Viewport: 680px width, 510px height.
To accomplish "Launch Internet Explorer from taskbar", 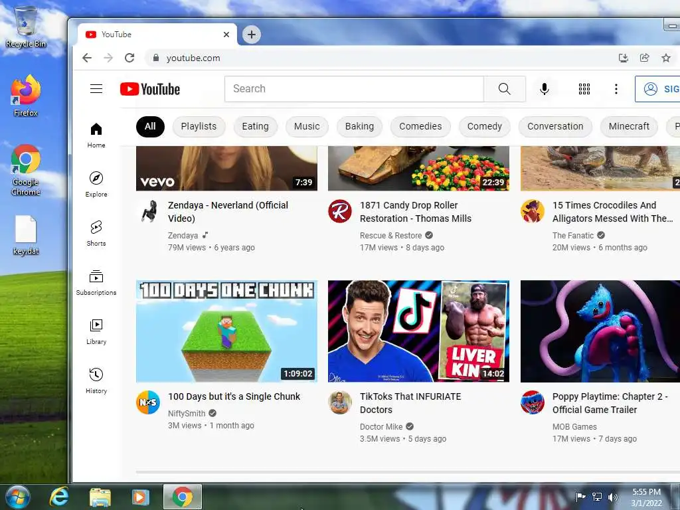I will point(58,497).
